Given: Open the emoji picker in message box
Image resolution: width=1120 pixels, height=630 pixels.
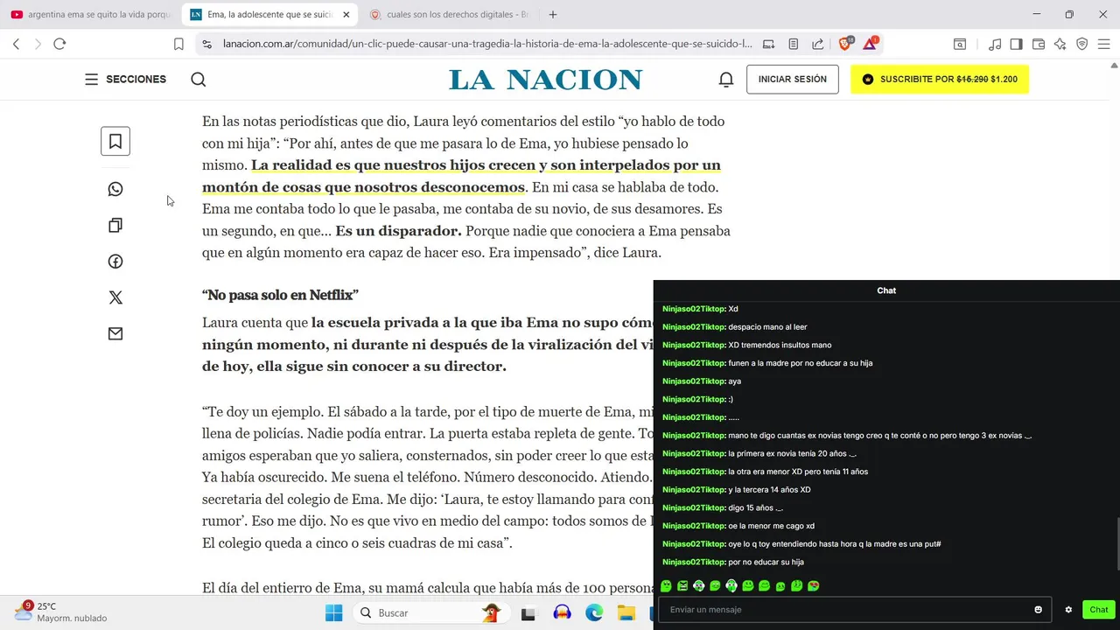Looking at the screenshot, I should 1039,610.
